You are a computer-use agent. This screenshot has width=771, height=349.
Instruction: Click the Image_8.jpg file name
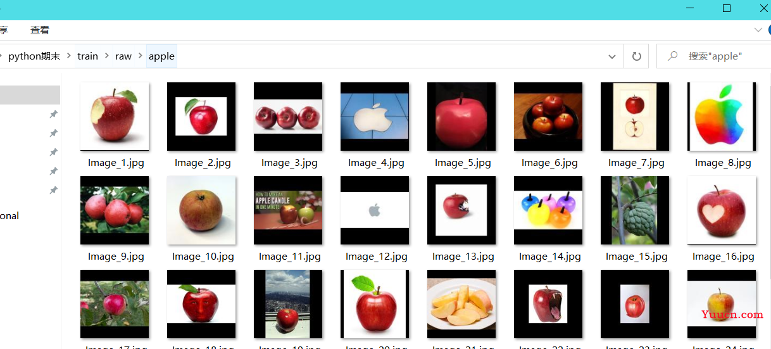[723, 163]
